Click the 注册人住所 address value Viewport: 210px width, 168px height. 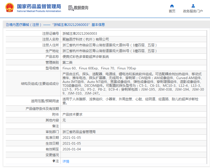110,45
